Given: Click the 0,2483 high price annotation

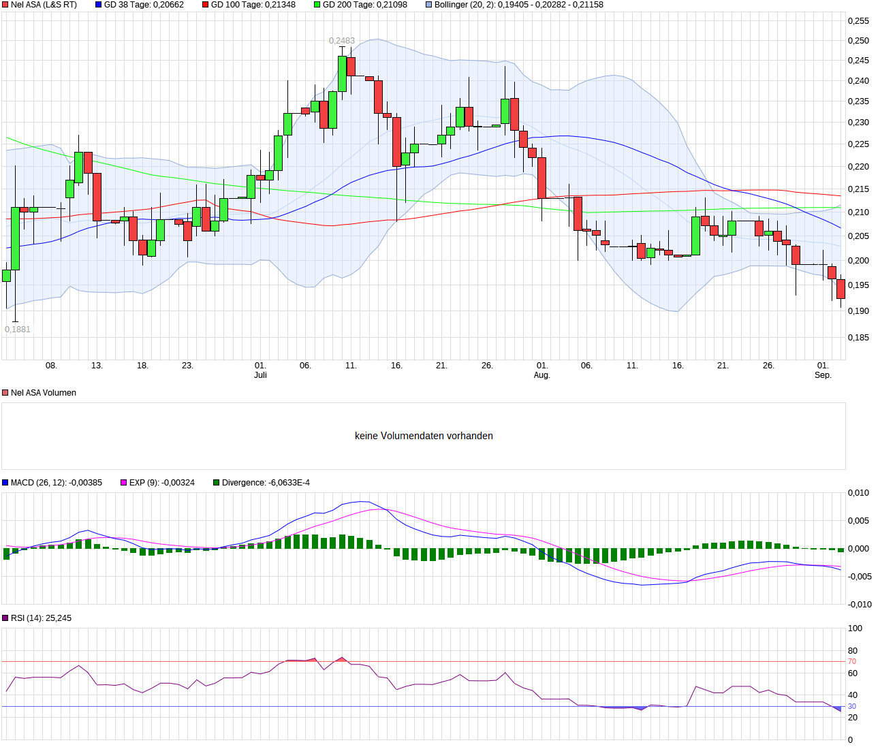Looking at the screenshot, I should pos(342,41).
